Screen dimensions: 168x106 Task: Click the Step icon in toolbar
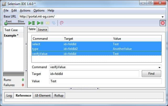click(54, 23)
